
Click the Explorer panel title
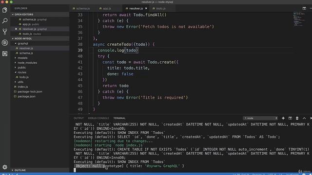21,8
